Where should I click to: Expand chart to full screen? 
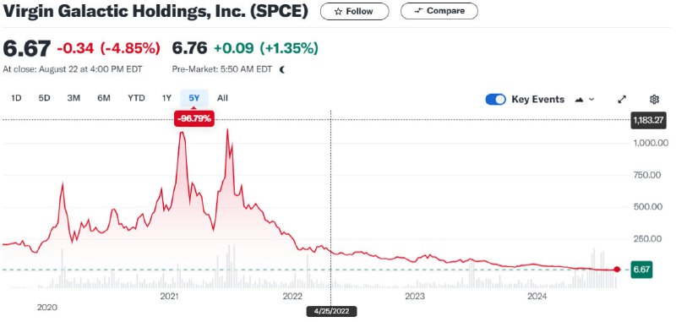[x=622, y=100]
